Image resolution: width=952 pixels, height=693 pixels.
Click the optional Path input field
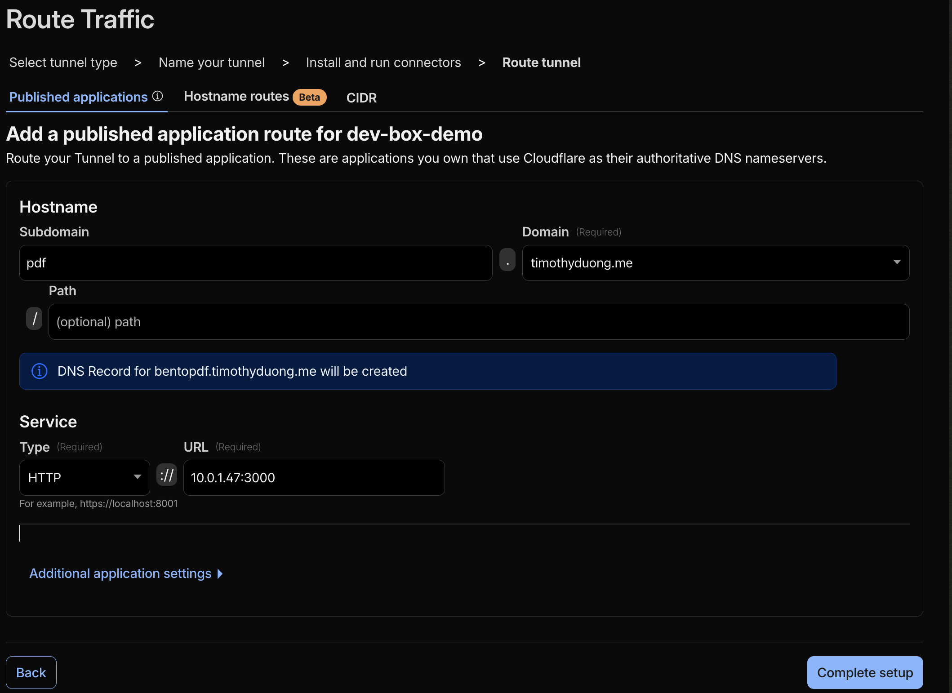479,322
